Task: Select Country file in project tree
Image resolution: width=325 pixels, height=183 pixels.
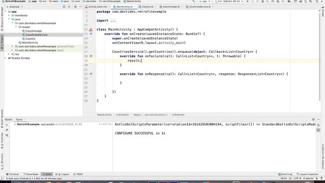Action: point(30,39)
